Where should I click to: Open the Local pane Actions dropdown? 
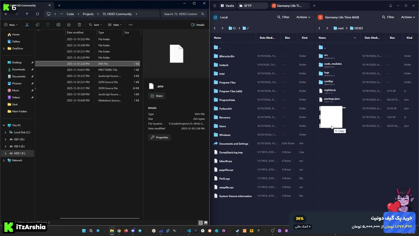[303, 17]
